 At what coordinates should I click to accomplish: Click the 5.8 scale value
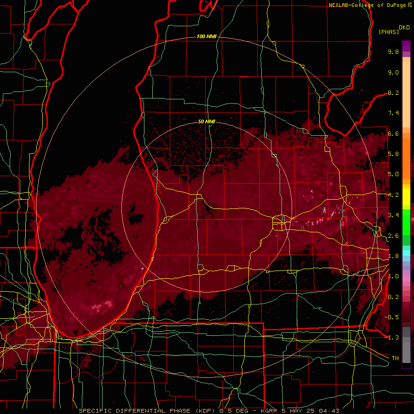coord(393,154)
